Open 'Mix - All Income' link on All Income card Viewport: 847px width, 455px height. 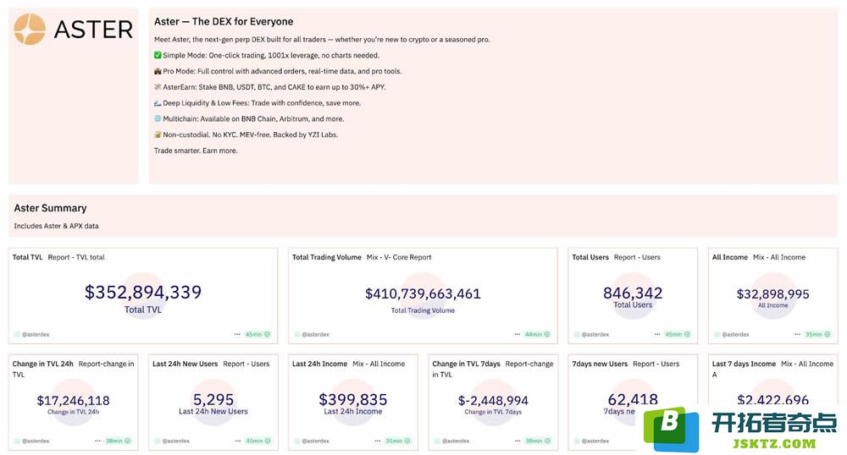(x=779, y=257)
